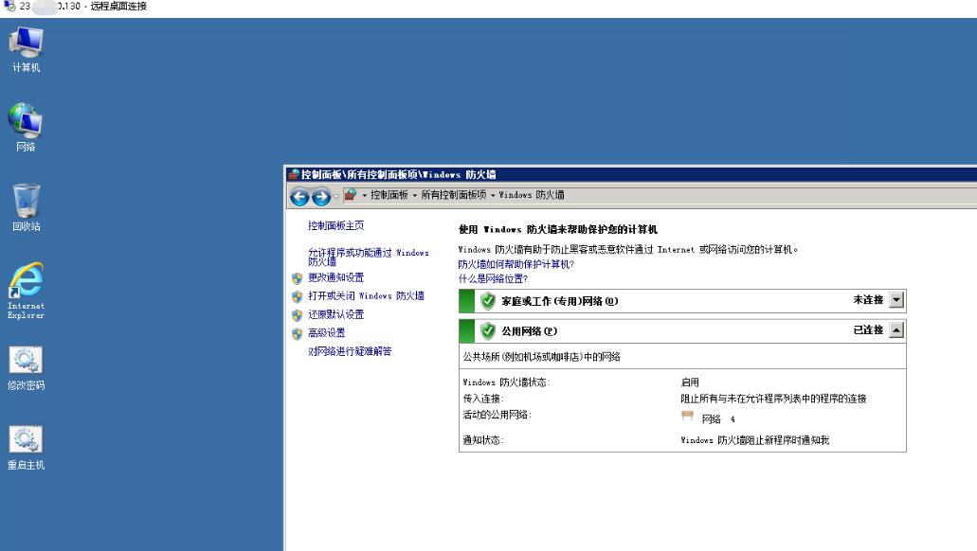The height and width of the screenshot is (551, 977).
Task: Launch Internet Explorer from desktop
Action: pyautogui.click(x=26, y=291)
